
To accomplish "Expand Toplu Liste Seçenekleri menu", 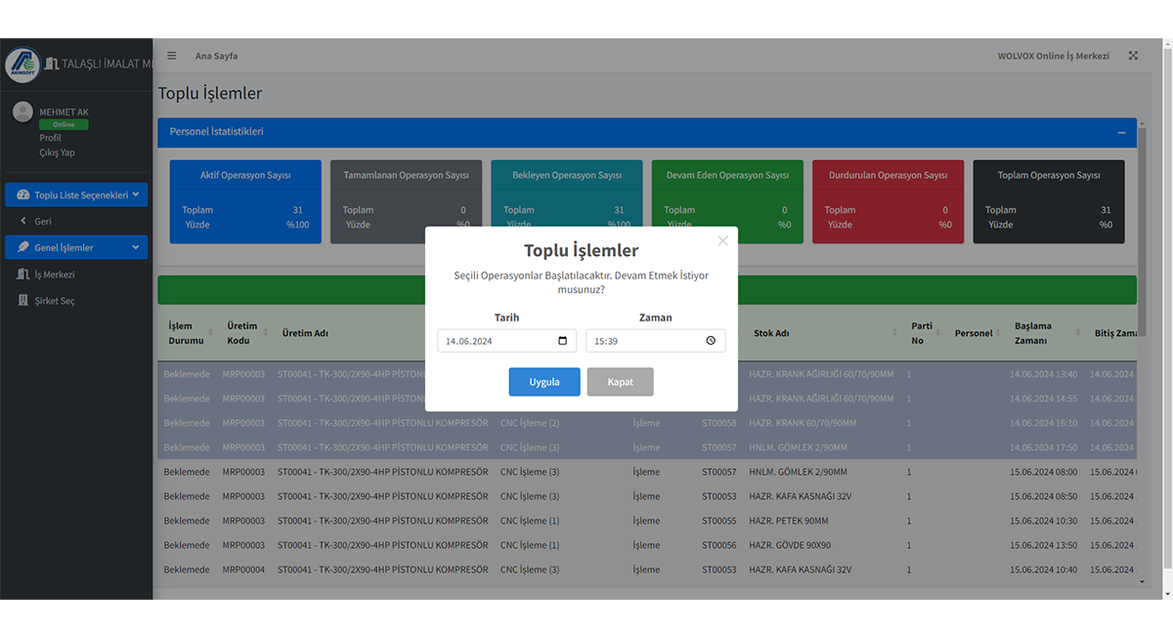I will point(76,194).
